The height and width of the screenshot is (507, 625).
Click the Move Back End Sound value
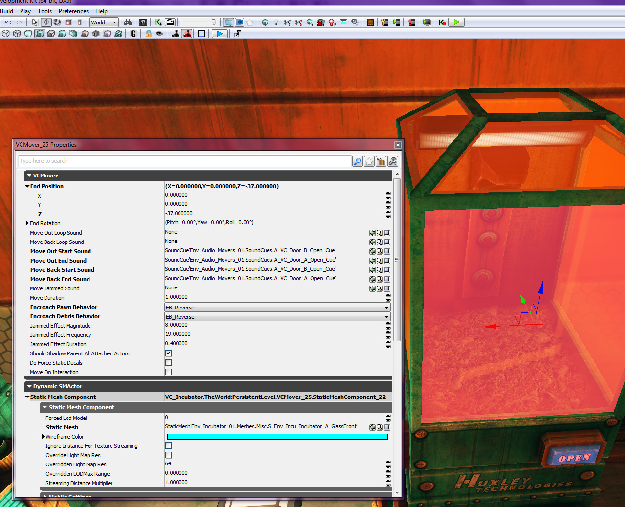click(x=250, y=278)
